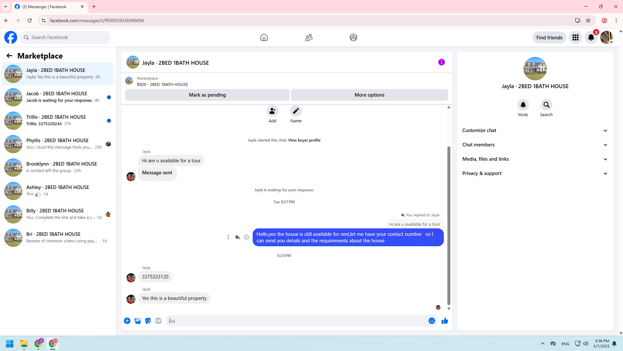623x351 pixels.
Task: Open the Trillis conversation in list
Action: 58,121
